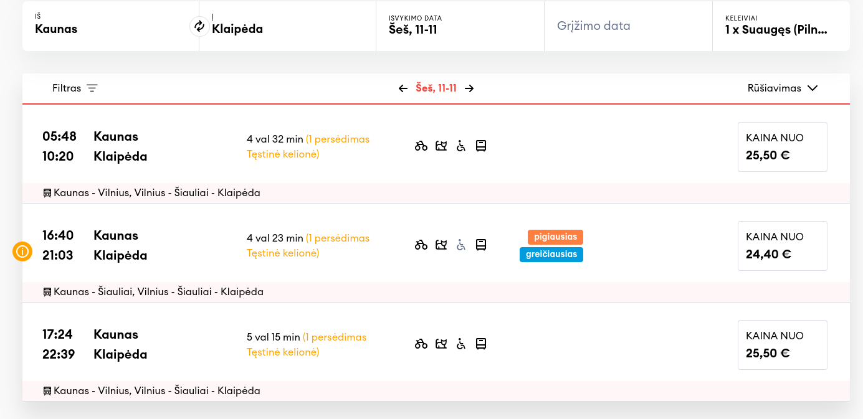This screenshot has width=863, height=419.
Task: Click the Filtras filter icon
Action: [x=92, y=88]
